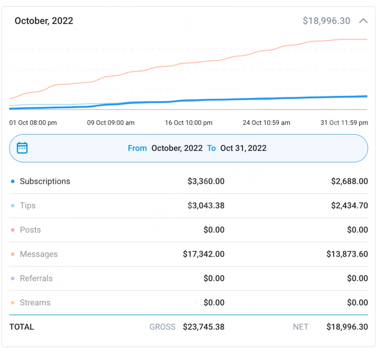The width and height of the screenshot is (377, 348).
Task: Click the purple Referrals legend dot
Action: point(13,279)
